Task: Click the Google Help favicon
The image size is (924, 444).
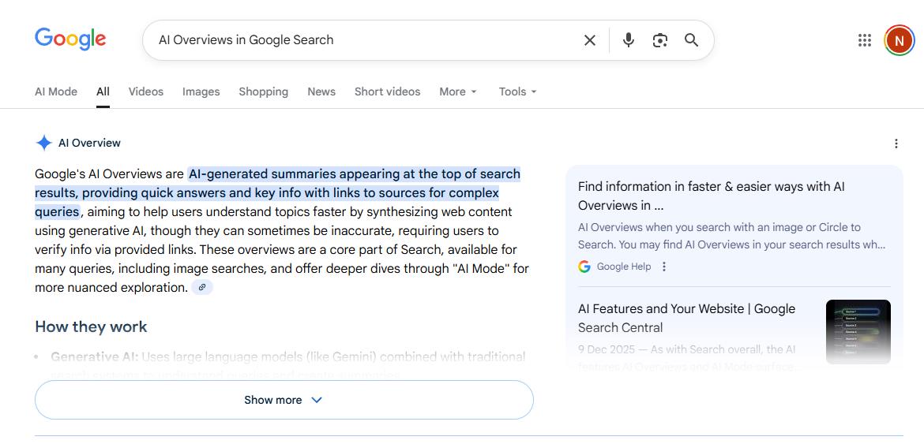Action: (x=584, y=267)
